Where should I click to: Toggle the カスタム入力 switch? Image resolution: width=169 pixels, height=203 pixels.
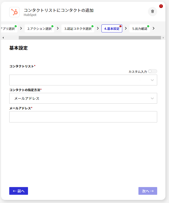(153, 71)
